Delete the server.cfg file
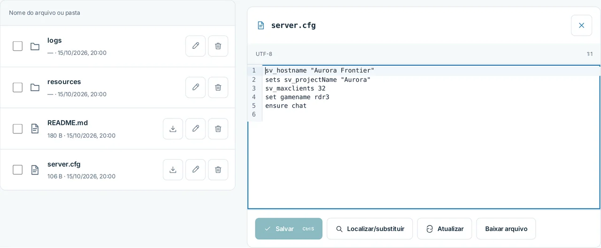The image size is (601, 248). (x=218, y=170)
